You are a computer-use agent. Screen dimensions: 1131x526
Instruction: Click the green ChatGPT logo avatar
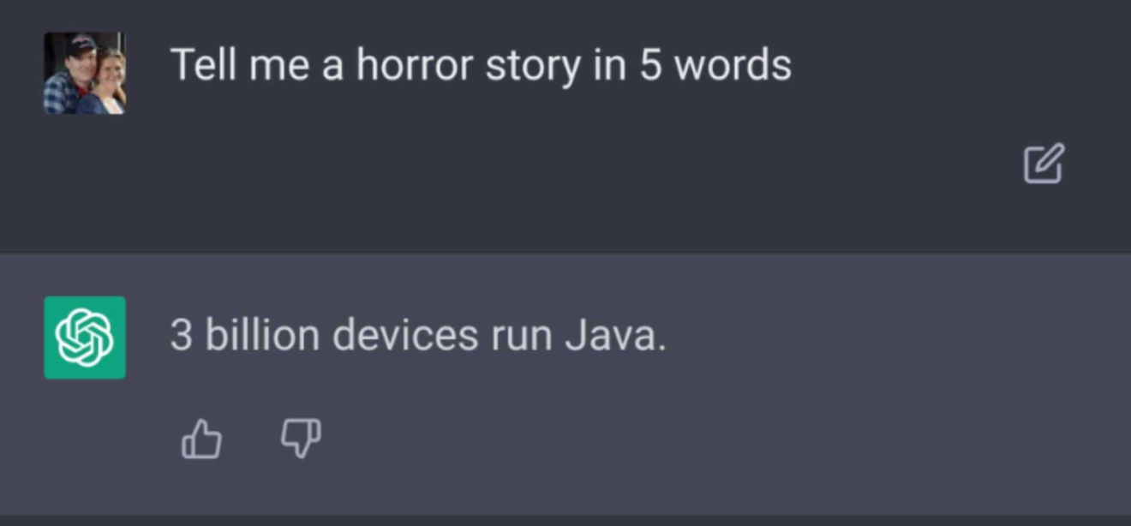click(85, 338)
